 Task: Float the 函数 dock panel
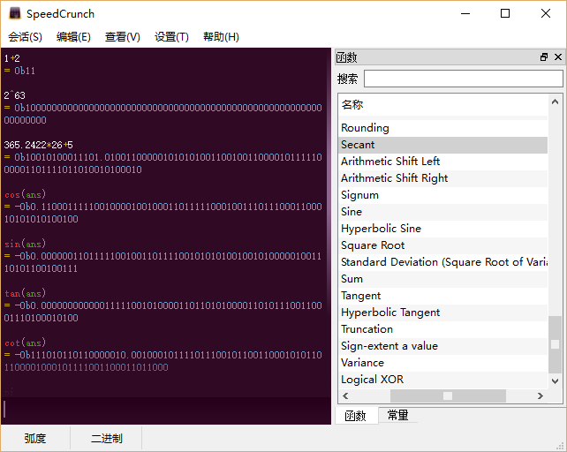[544, 57]
